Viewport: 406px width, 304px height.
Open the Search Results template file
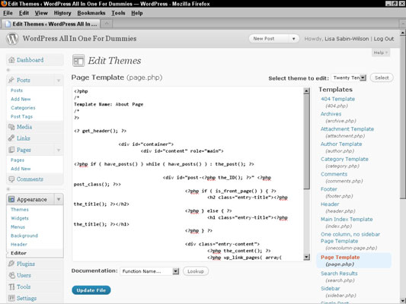339,274
